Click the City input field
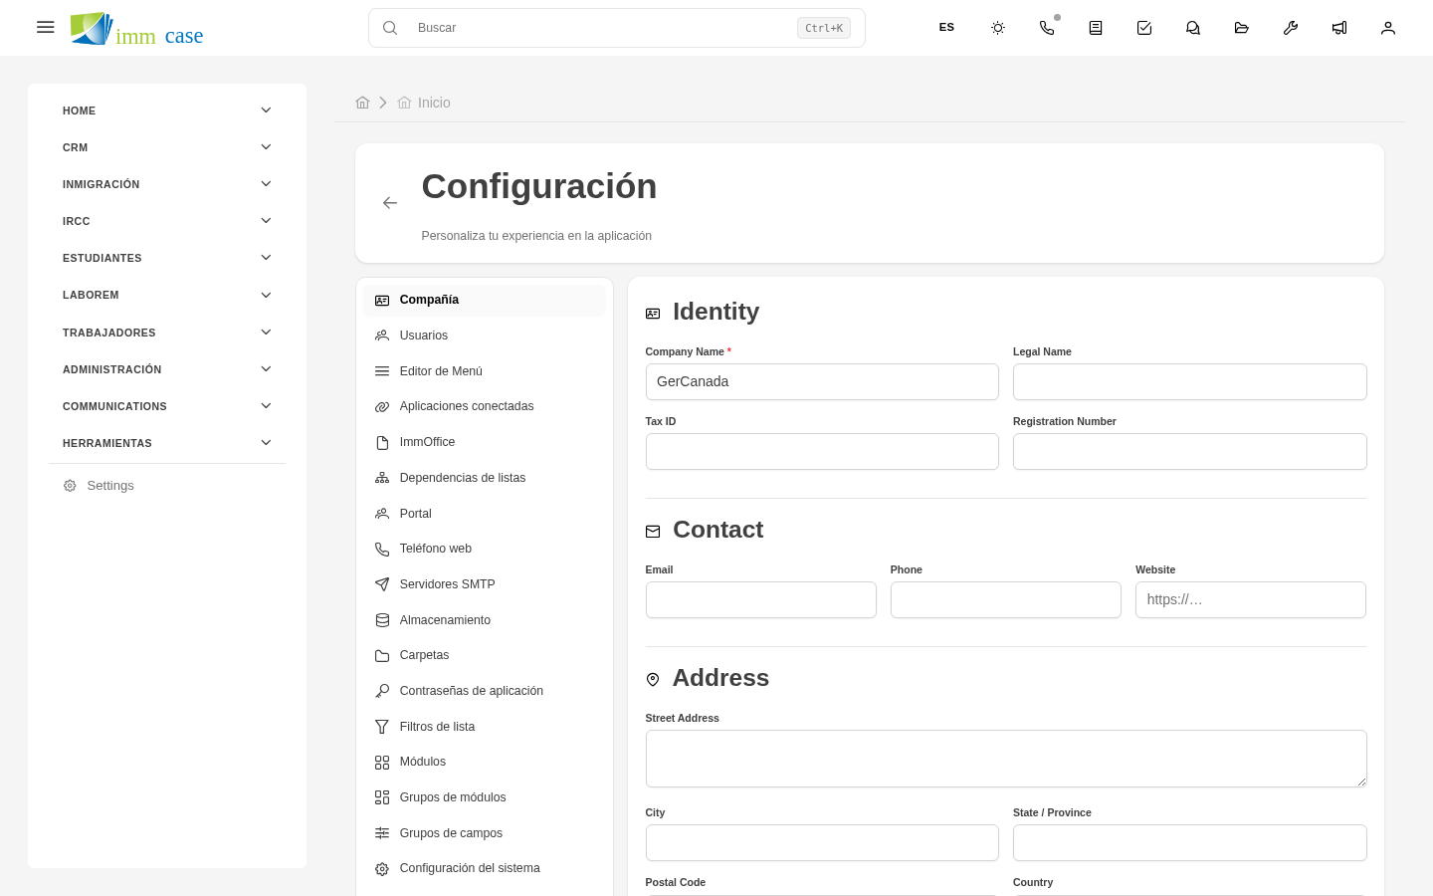This screenshot has height=896, width=1433. (822, 842)
